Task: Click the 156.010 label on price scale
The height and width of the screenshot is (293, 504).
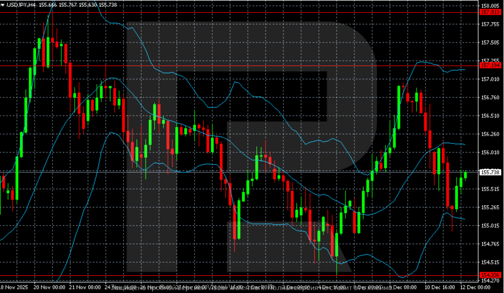Action: (x=490, y=152)
